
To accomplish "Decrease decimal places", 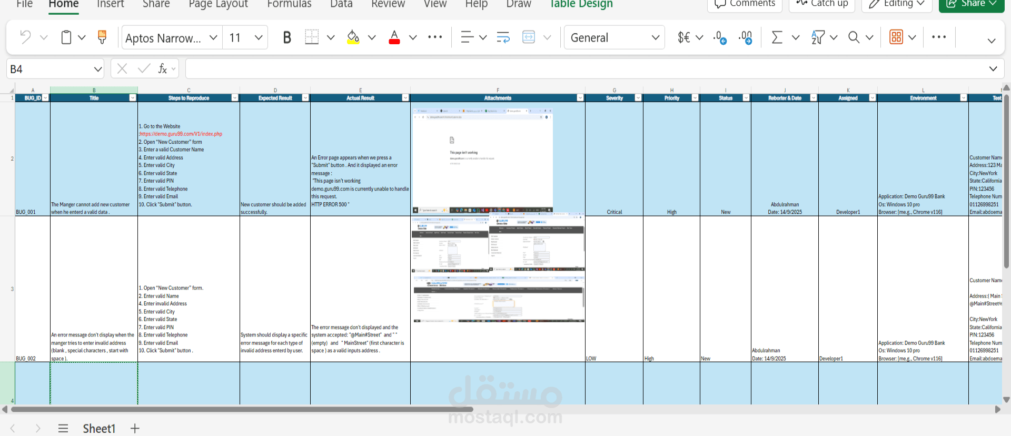I will click(x=720, y=37).
